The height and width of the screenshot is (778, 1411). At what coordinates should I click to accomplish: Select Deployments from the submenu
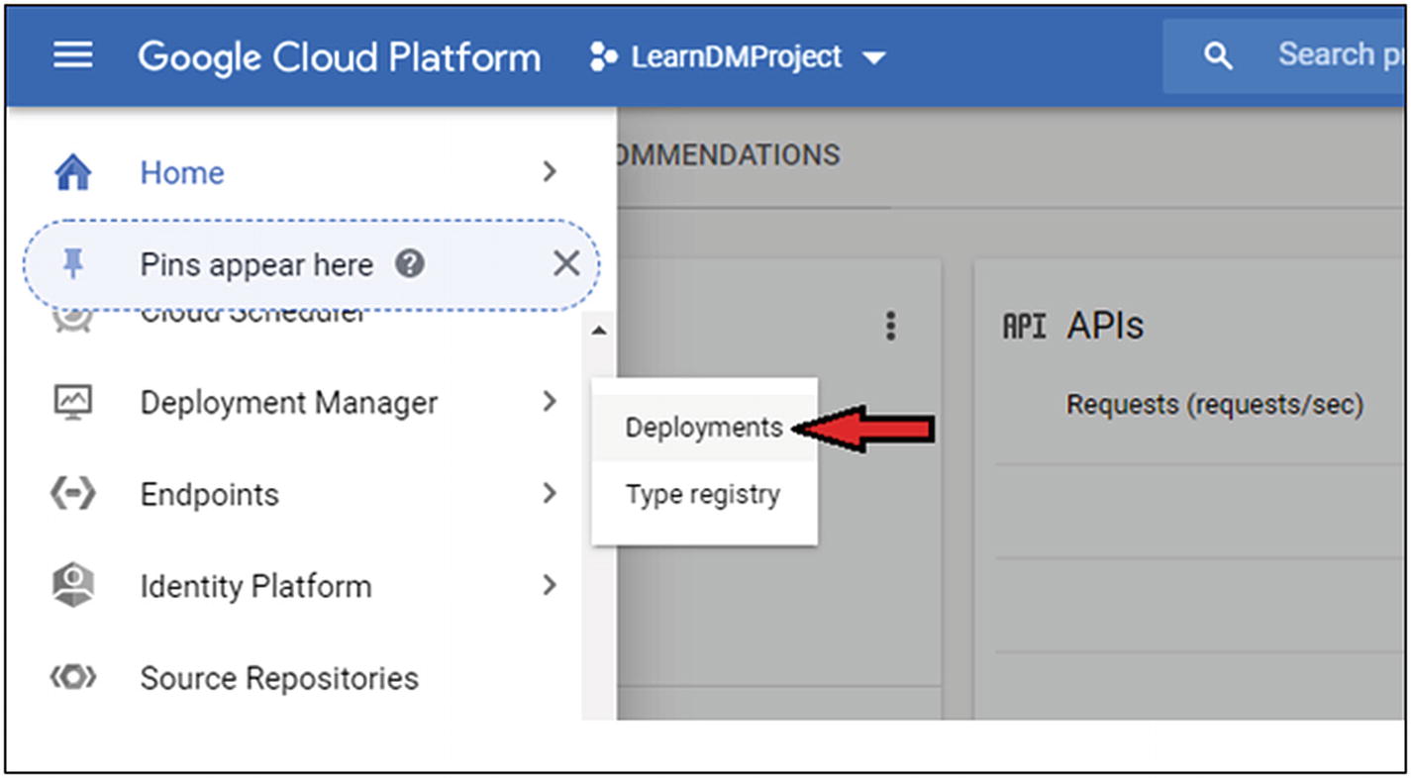coord(703,428)
